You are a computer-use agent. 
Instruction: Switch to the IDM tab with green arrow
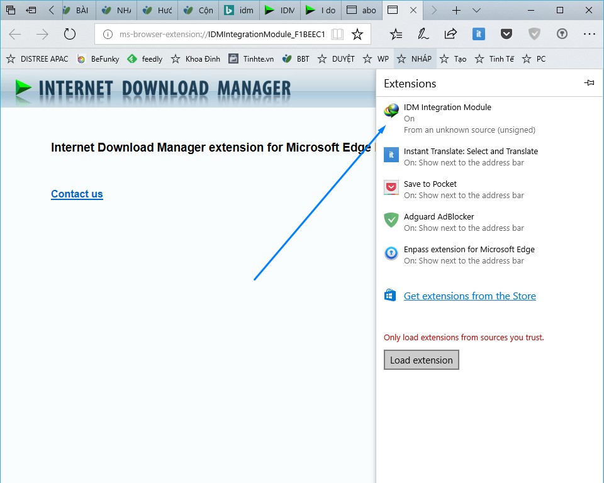[279, 11]
